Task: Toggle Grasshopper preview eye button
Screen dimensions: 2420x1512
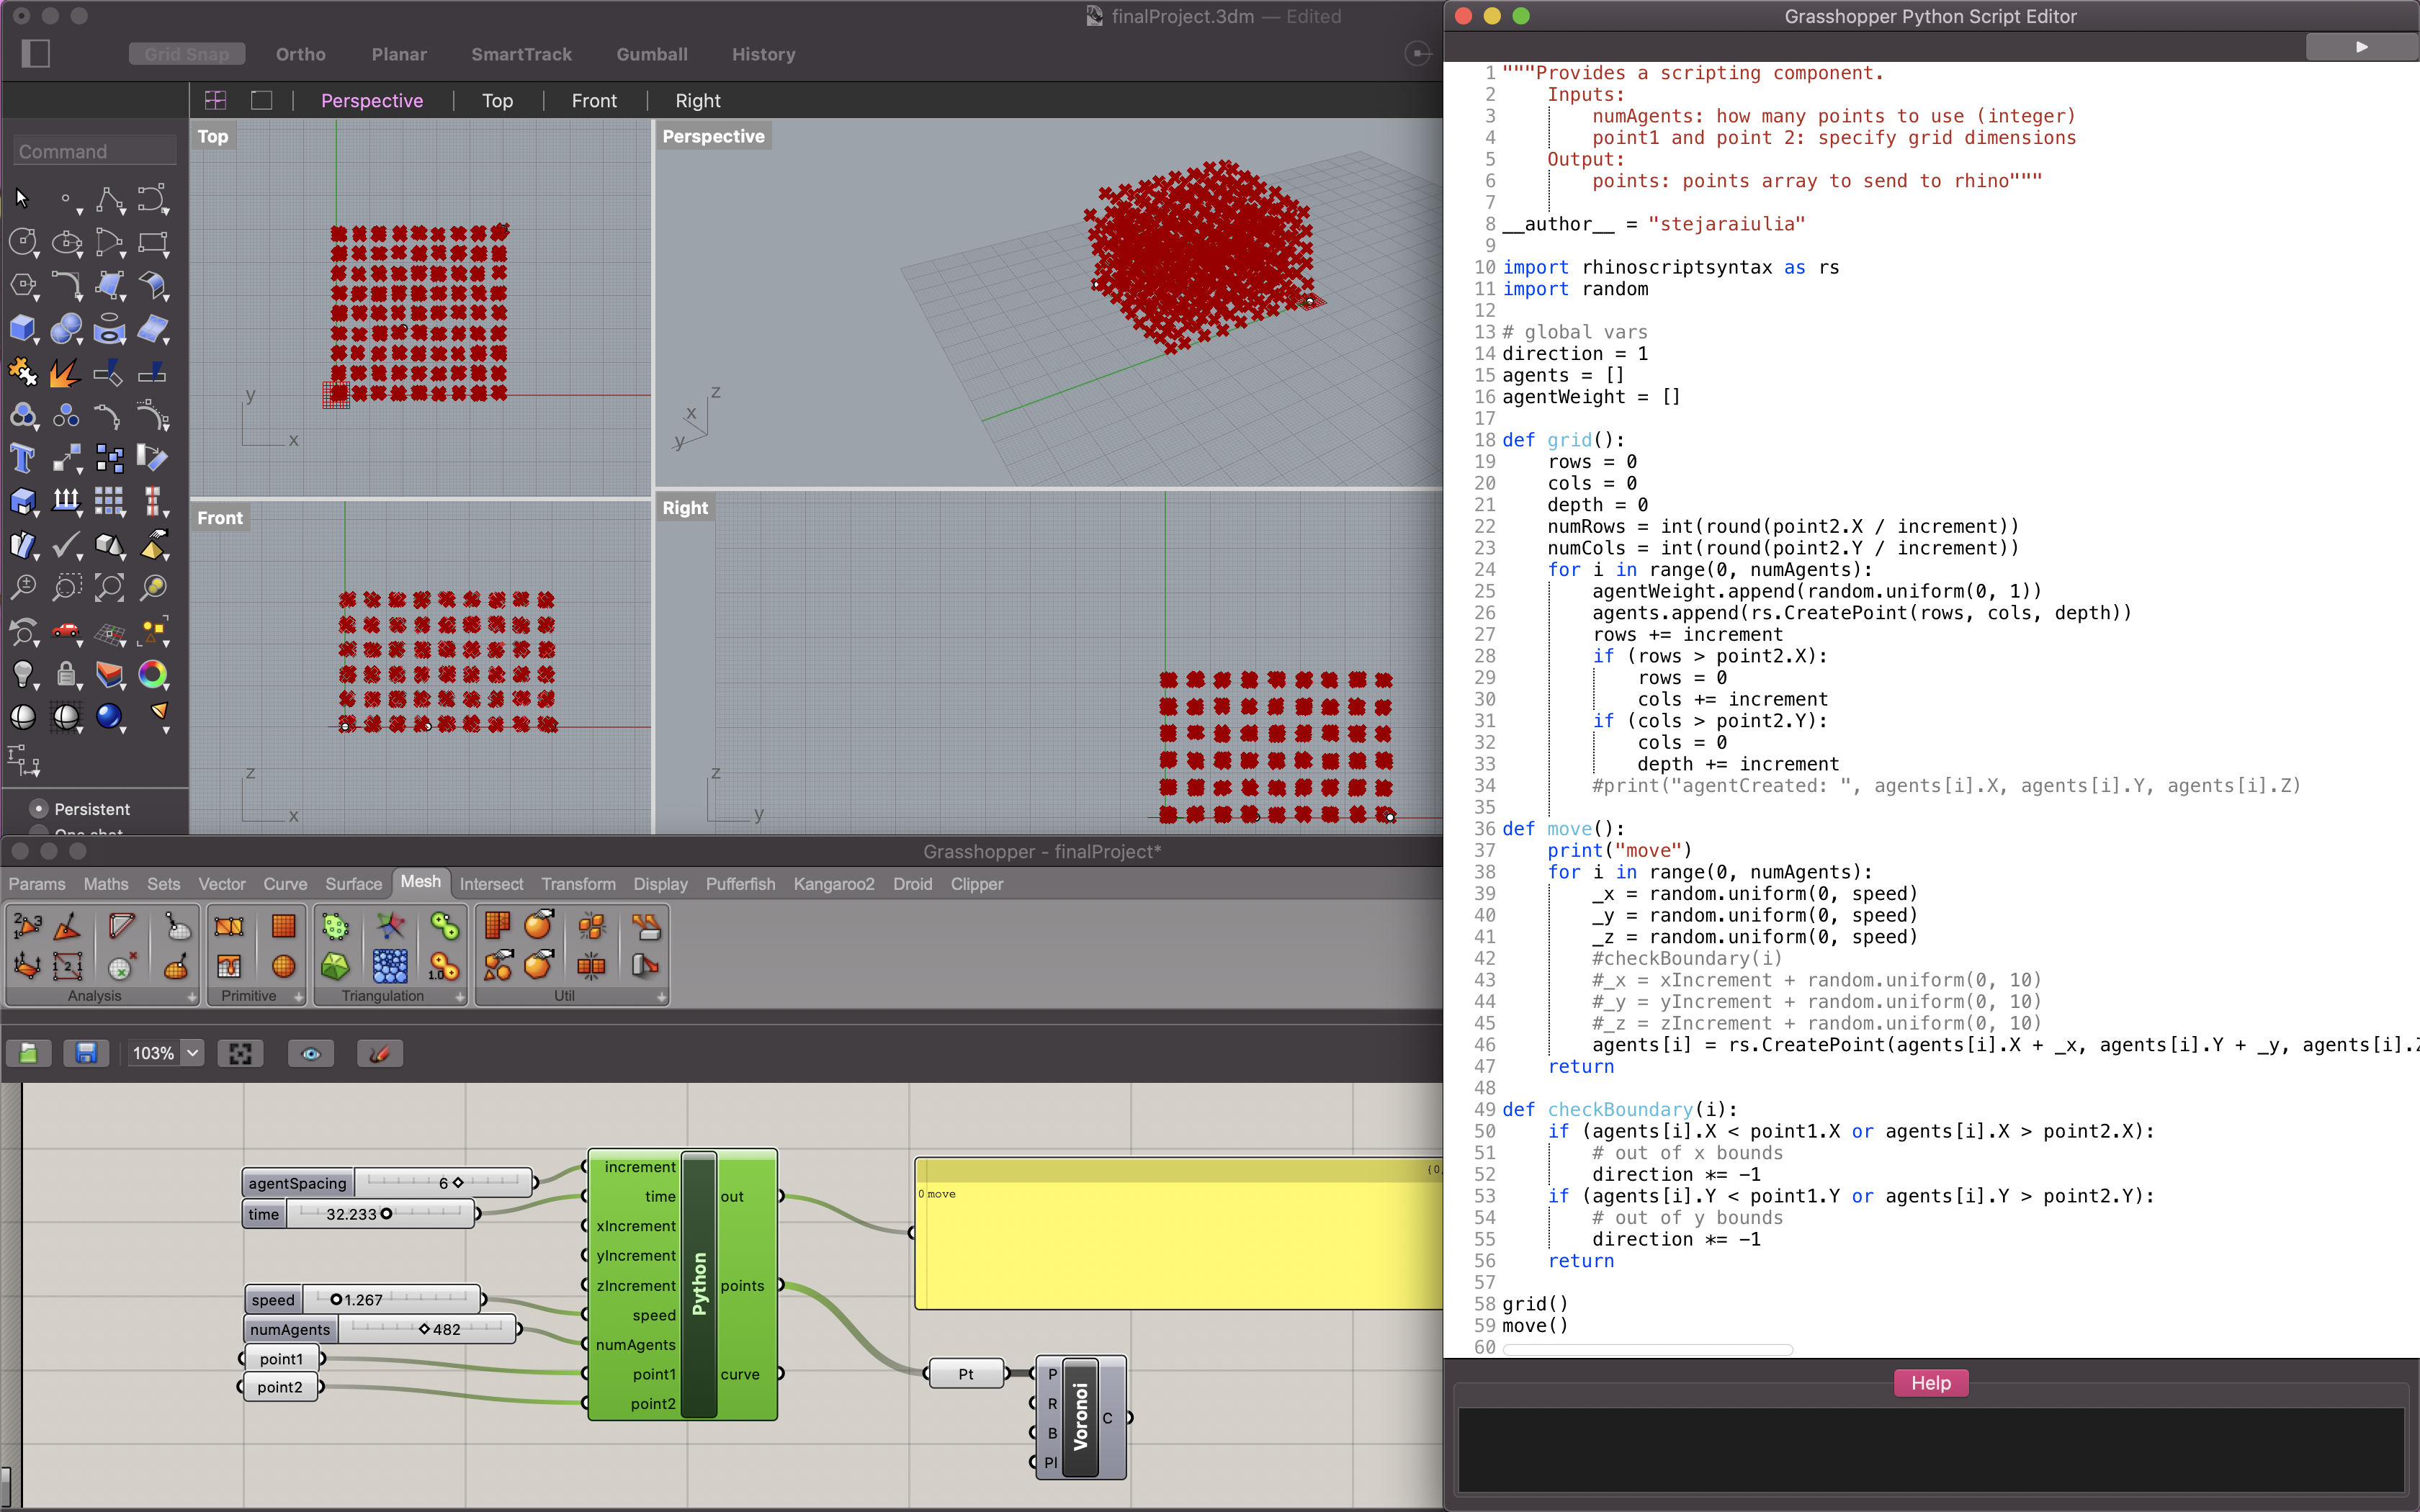Action: point(311,1053)
